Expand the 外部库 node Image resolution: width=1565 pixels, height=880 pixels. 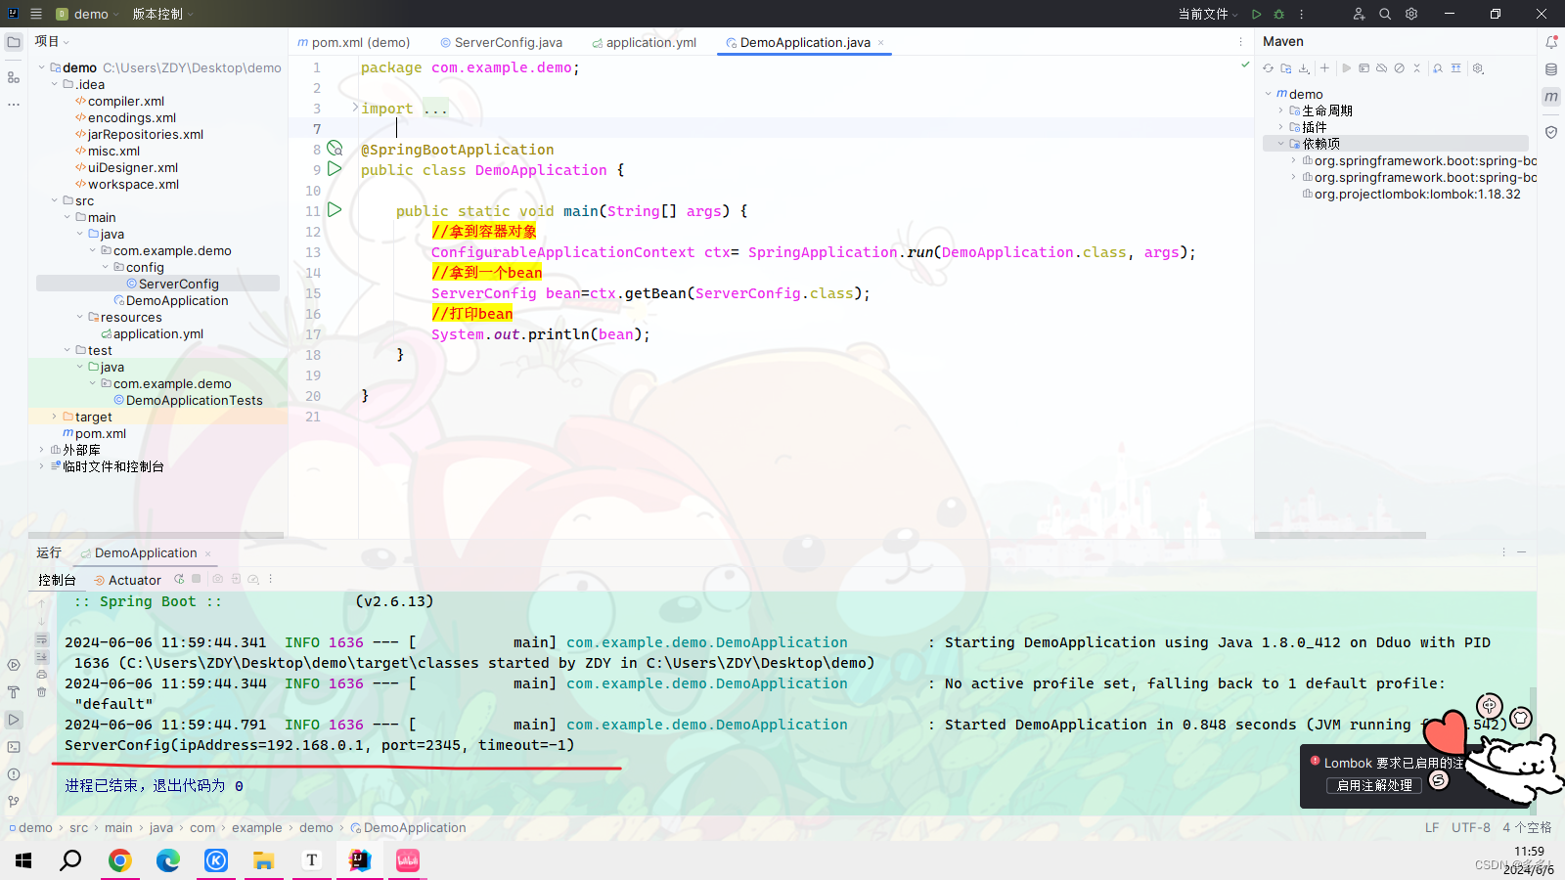pyautogui.click(x=40, y=449)
